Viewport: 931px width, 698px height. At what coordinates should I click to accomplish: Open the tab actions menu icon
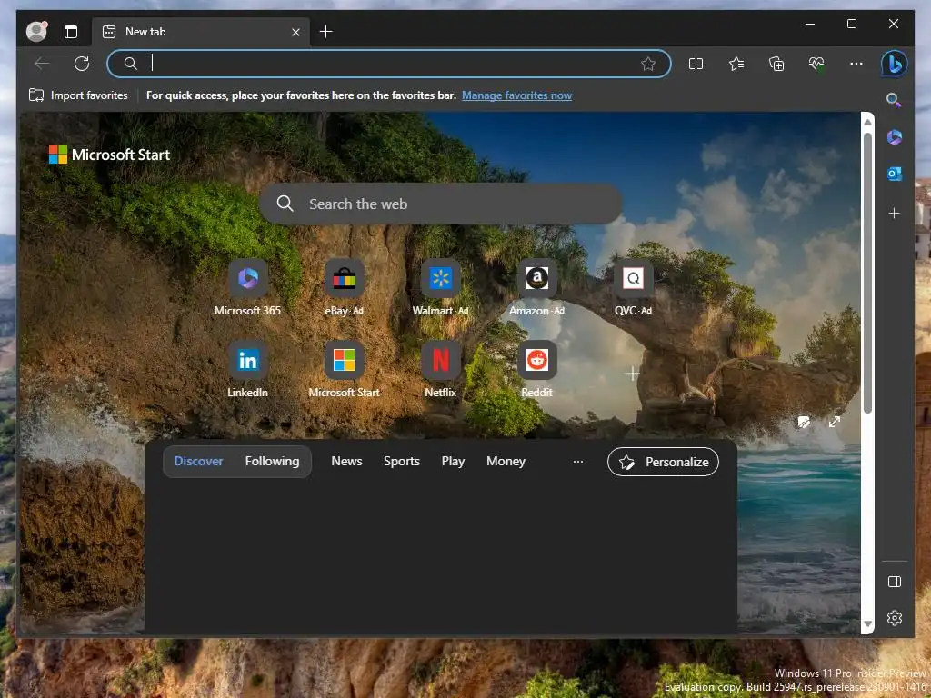point(71,32)
